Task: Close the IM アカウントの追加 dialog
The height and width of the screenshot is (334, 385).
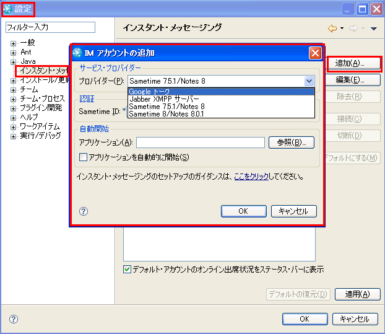Action: (315, 53)
